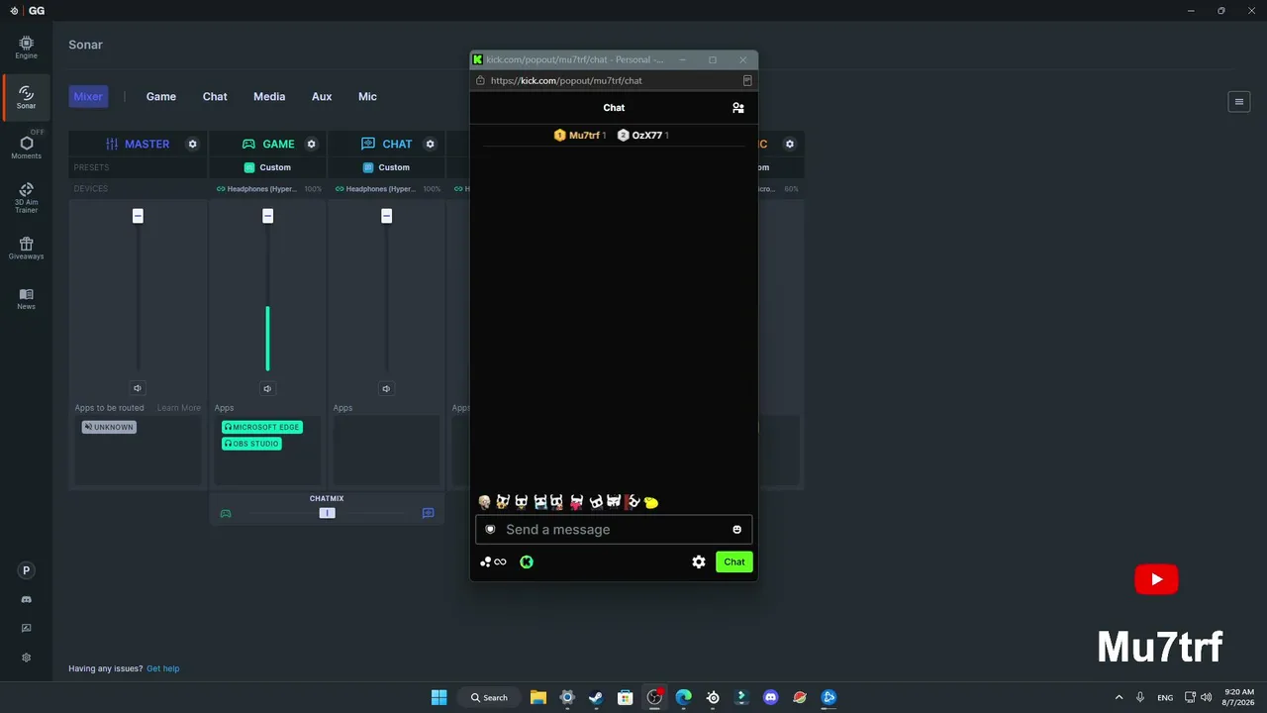Click the MICROSOFT EDGE app tag
This screenshot has width=1267, height=713.
tap(262, 427)
